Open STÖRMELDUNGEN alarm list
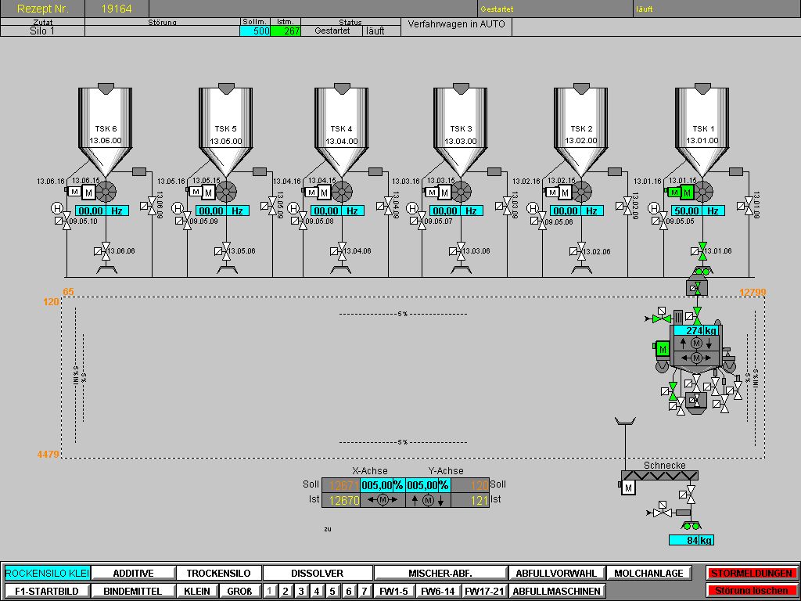Image resolution: width=801 pixels, height=601 pixels. (752, 574)
